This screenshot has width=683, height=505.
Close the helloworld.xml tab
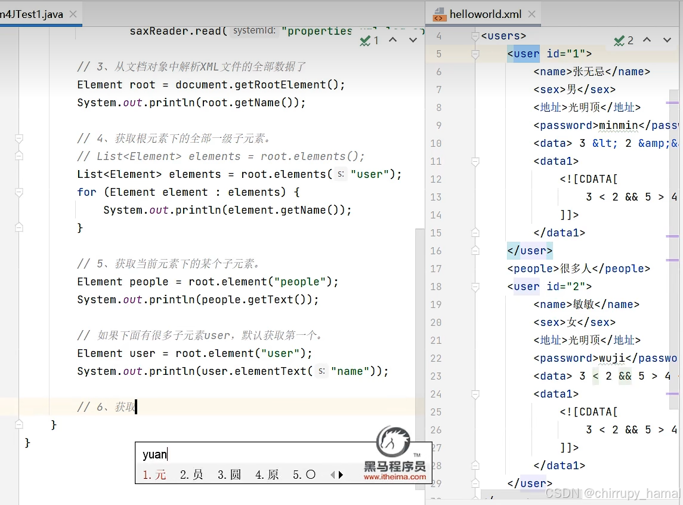[x=532, y=14]
